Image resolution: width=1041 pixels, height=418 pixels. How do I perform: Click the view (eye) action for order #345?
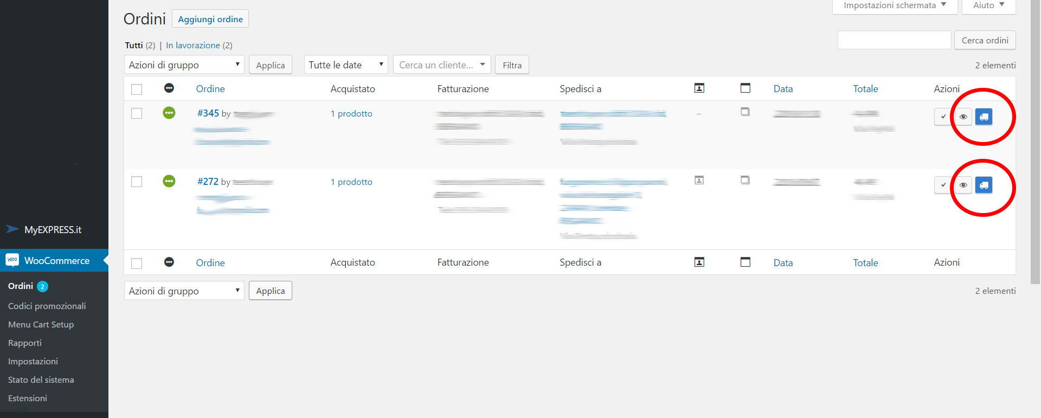coord(963,117)
